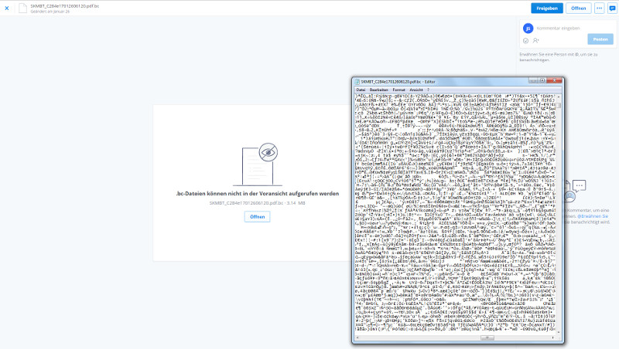The height and width of the screenshot is (349, 619).
Task: Click the file name SKMBT_C284e17012606120.pdf.bc in header
Action: 65,6
